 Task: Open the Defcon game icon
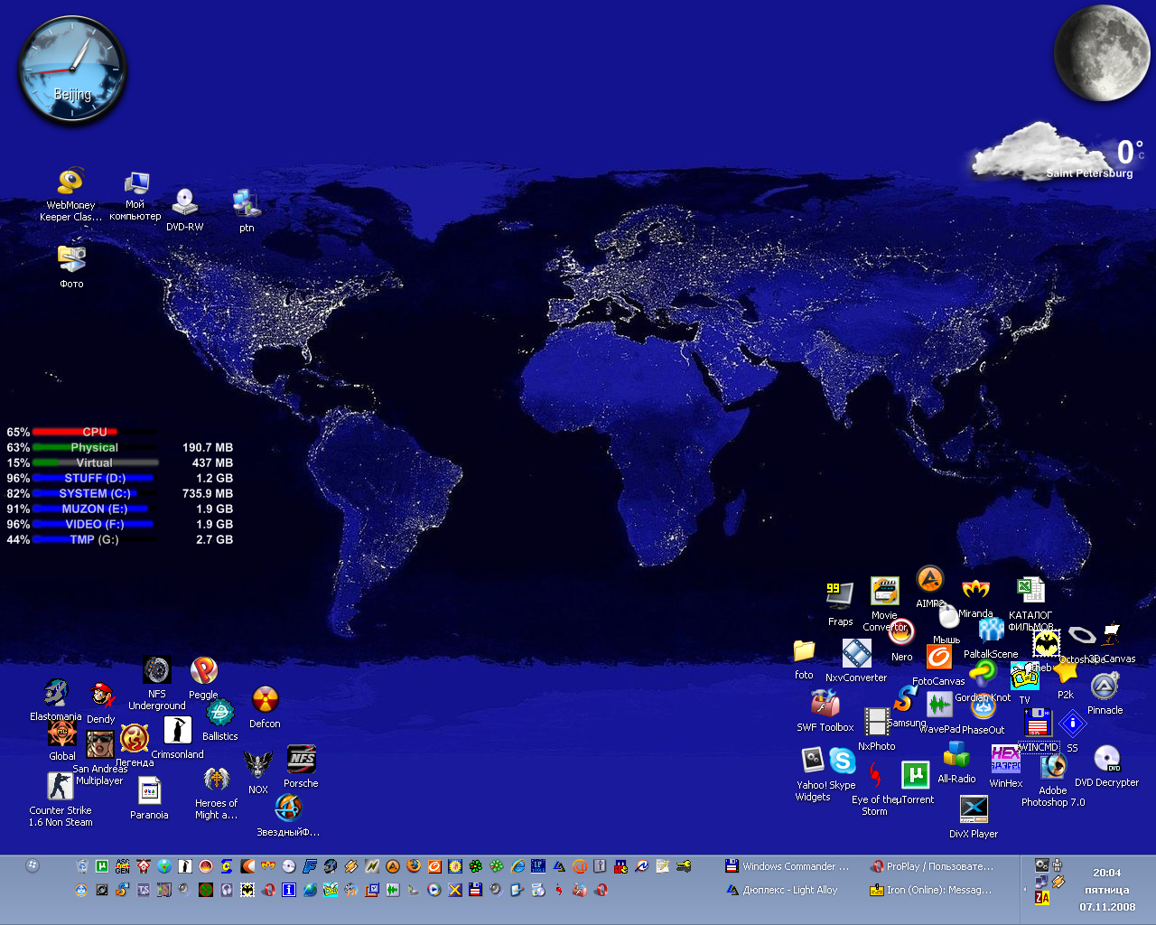[265, 700]
